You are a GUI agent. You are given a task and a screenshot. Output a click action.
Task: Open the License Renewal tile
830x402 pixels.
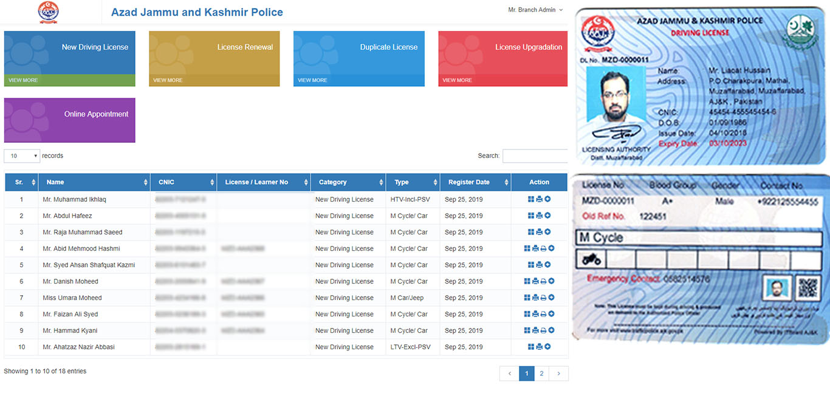click(214, 53)
